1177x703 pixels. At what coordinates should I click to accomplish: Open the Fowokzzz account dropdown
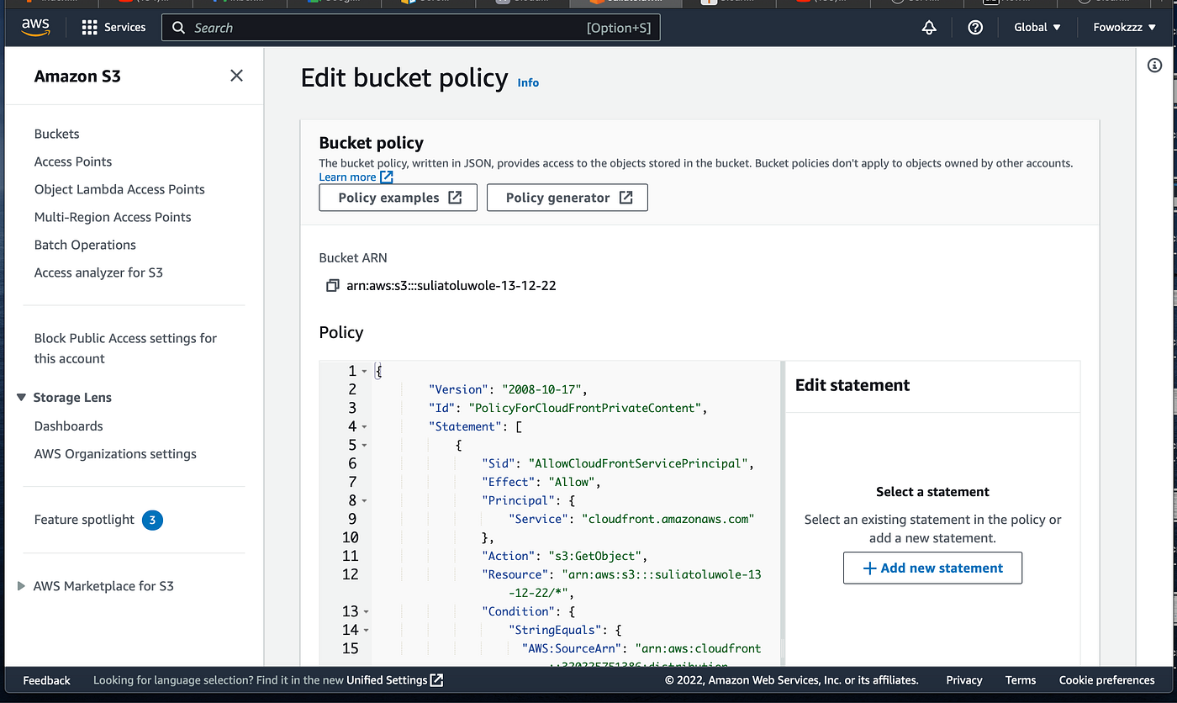coord(1124,28)
